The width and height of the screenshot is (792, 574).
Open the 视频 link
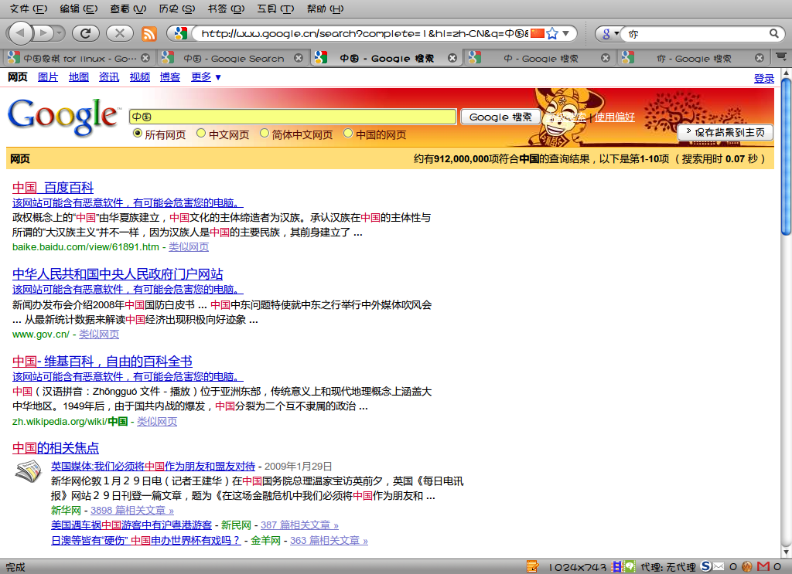coord(140,77)
